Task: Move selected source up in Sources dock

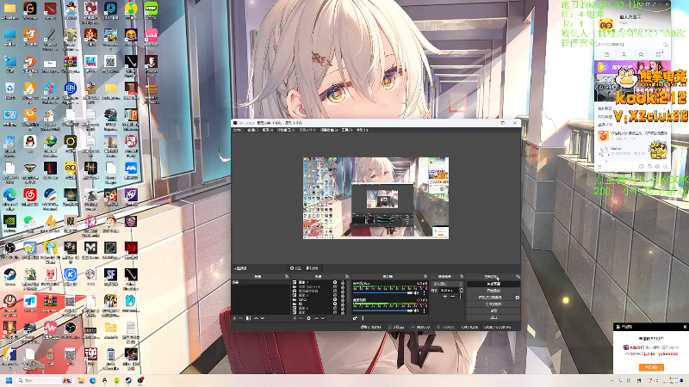Action: (x=316, y=318)
